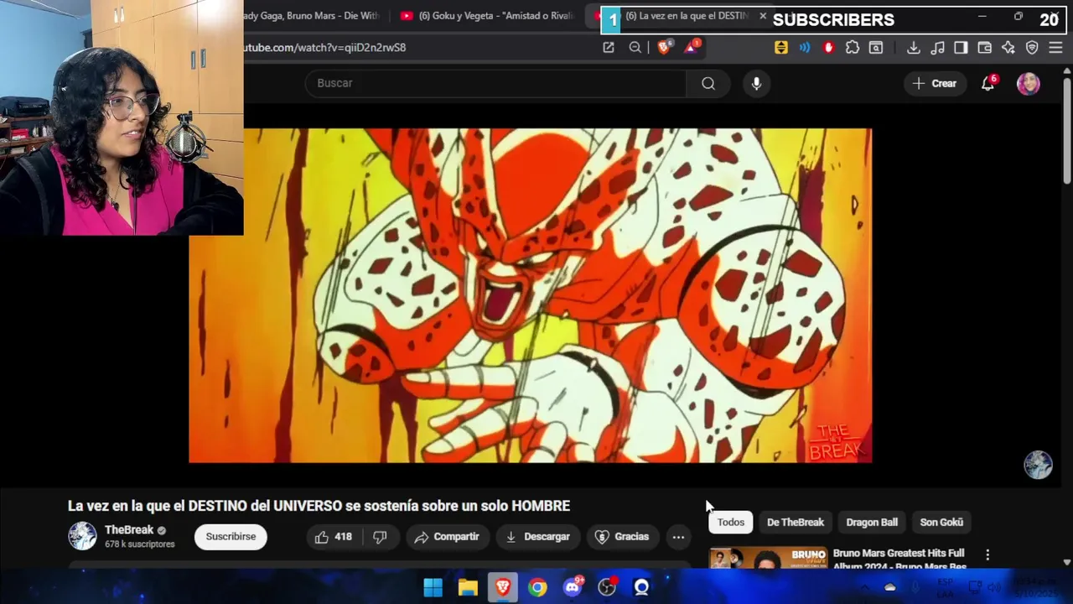Open the browser Downloads icon
This screenshot has height=604, width=1073.
914,48
